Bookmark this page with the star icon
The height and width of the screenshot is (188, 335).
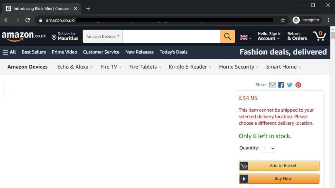click(283, 20)
